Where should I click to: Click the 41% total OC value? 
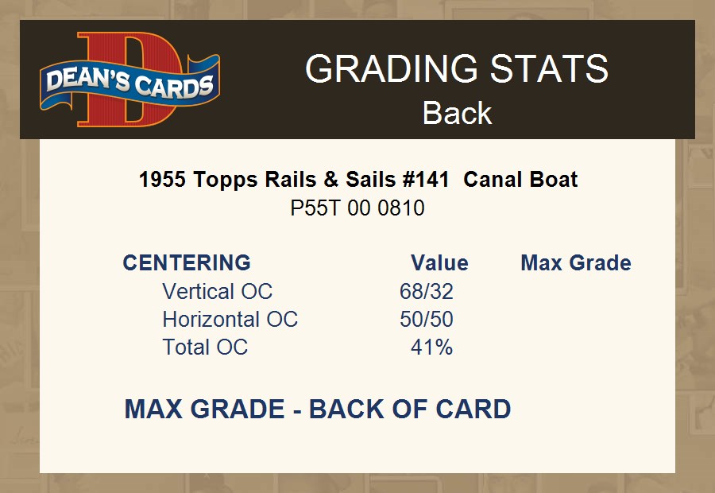[431, 347]
